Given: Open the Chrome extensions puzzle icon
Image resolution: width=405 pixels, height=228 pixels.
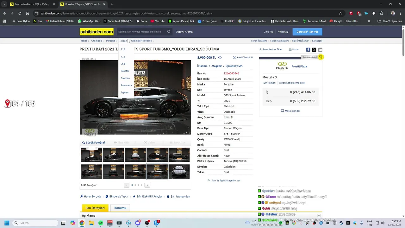Looking at the screenshot, I should coord(382,13).
